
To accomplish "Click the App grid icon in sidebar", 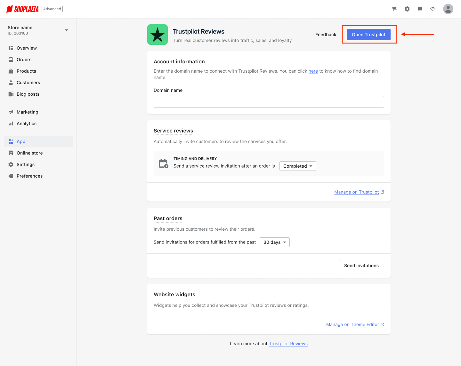I will click(x=11, y=141).
